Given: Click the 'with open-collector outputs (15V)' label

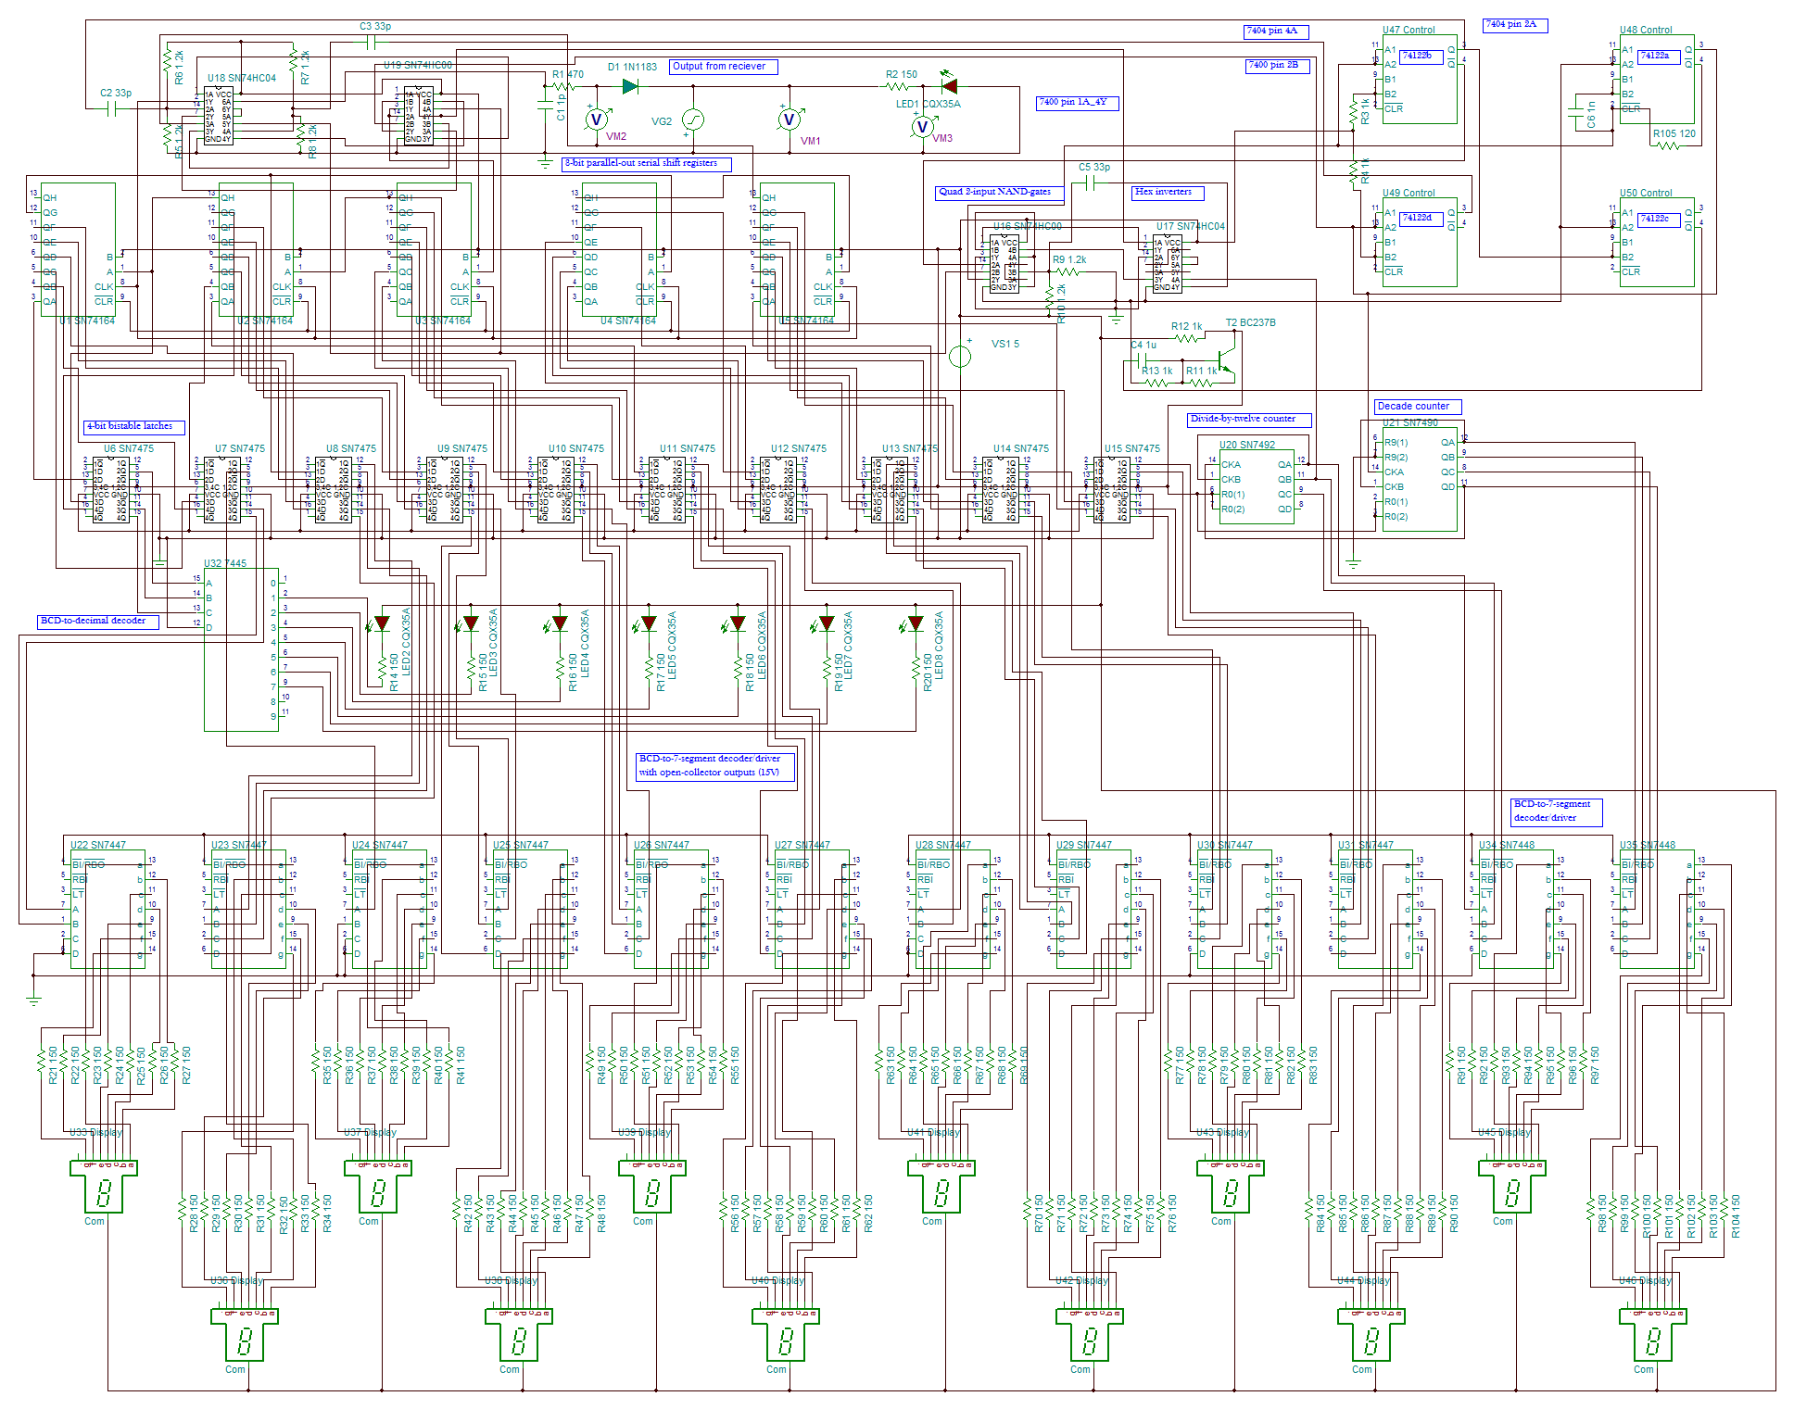Looking at the screenshot, I should pyautogui.click(x=709, y=773).
